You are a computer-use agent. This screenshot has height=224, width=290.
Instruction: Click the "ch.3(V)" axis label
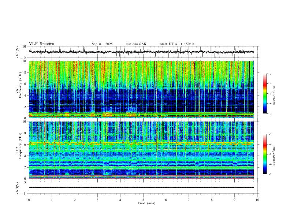click(18, 188)
